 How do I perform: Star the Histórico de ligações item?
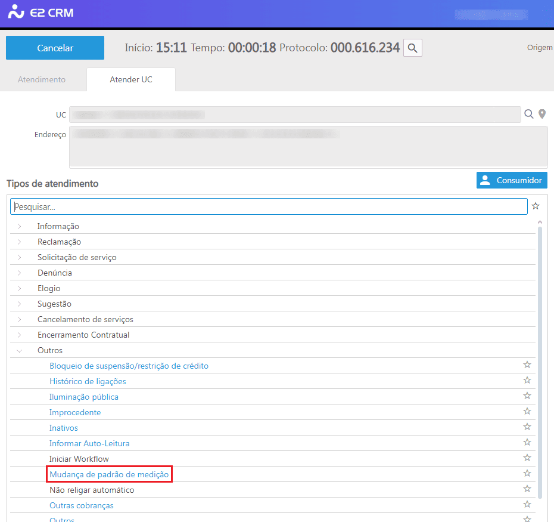click(x=527, y=381)
